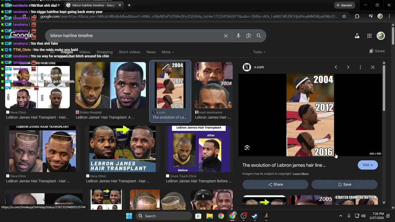Open the Chrome extensions puzzle icon

(x=357, y=16)
